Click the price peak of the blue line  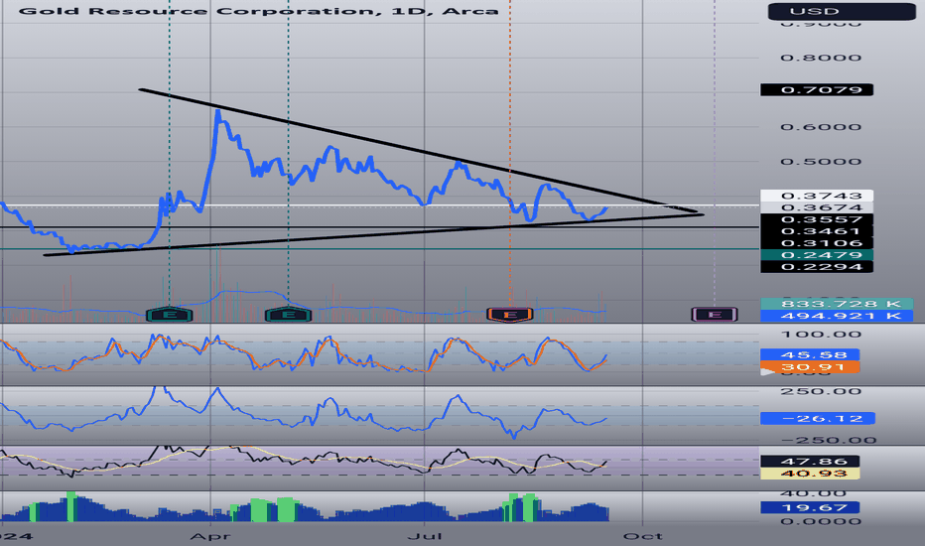tap(217, 111)
